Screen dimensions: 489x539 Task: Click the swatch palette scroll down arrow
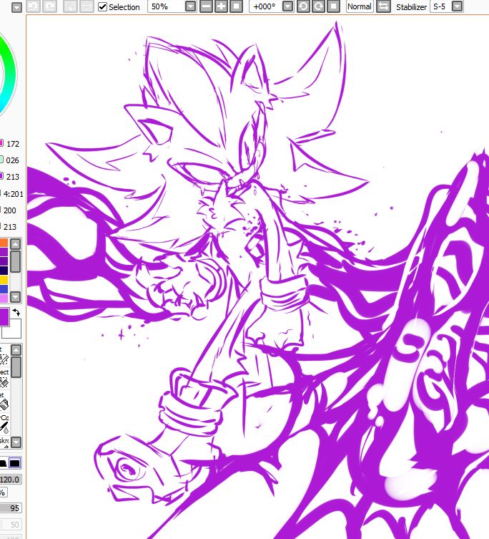tap(16, 296)
